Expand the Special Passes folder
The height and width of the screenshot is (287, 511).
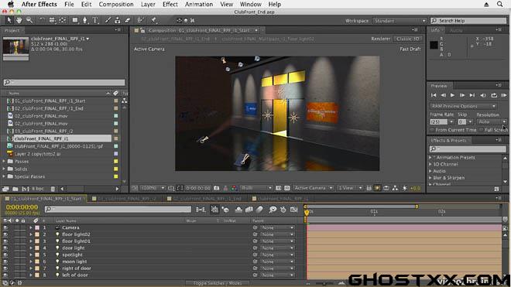click(x=4, y=176)
